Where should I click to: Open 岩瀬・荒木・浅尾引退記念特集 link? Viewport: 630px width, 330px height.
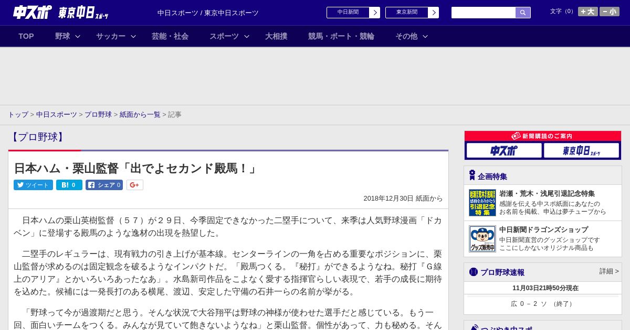pyautogui.click(x=547, y=193)
